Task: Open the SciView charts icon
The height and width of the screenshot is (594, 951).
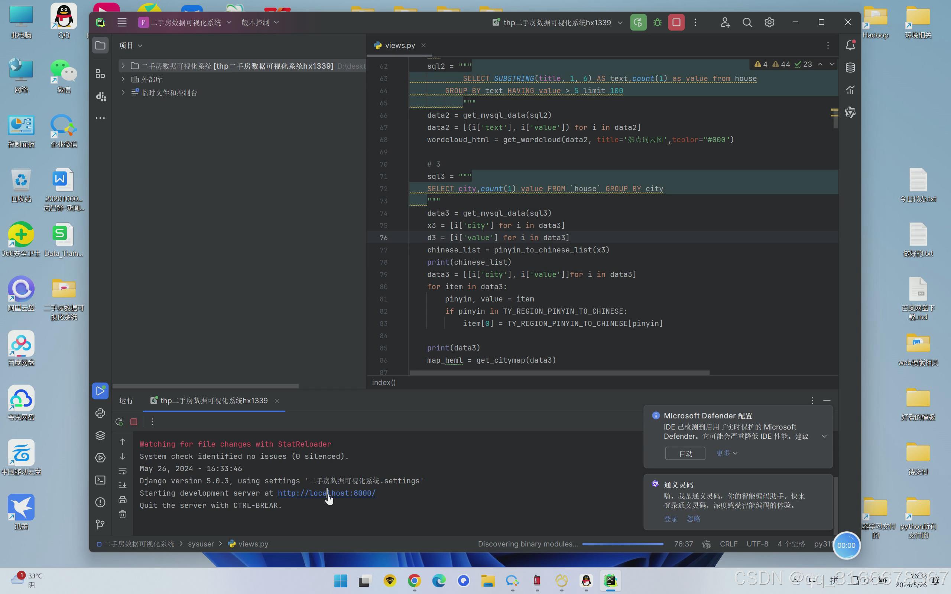Action: tap(850, 90)
